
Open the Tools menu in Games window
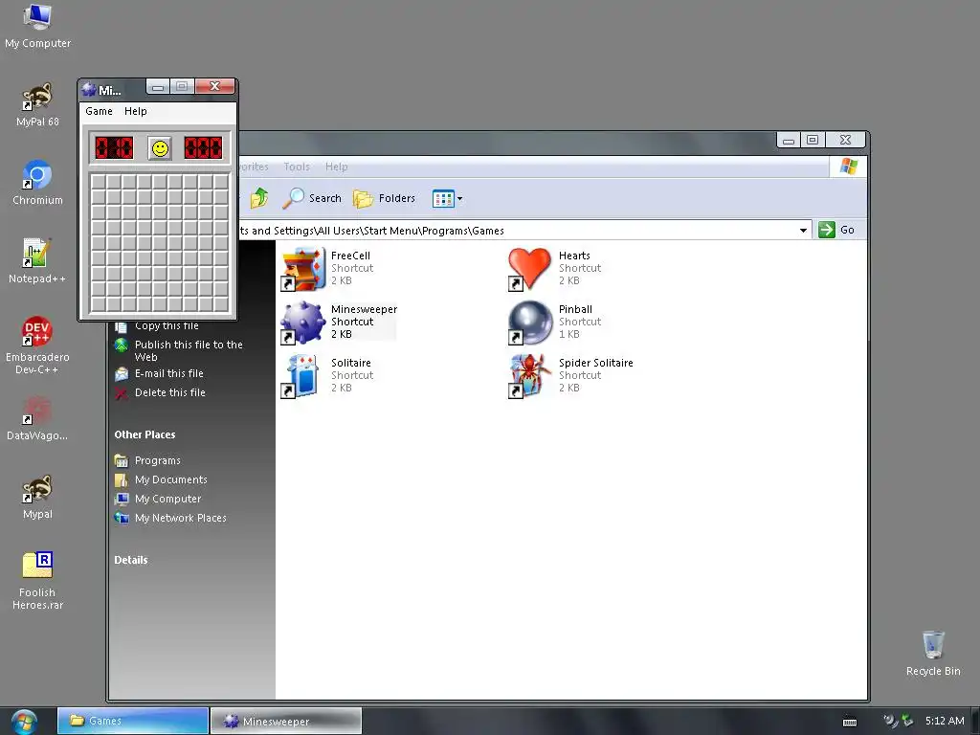pos(297,167)
